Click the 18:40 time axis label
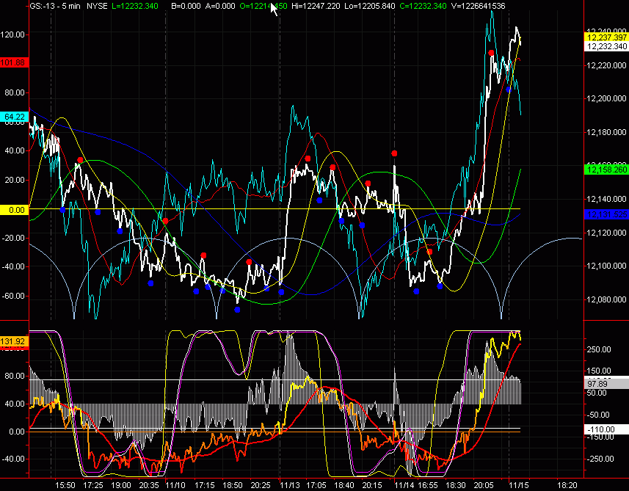The image size is (629, 491). click(344, 485)
